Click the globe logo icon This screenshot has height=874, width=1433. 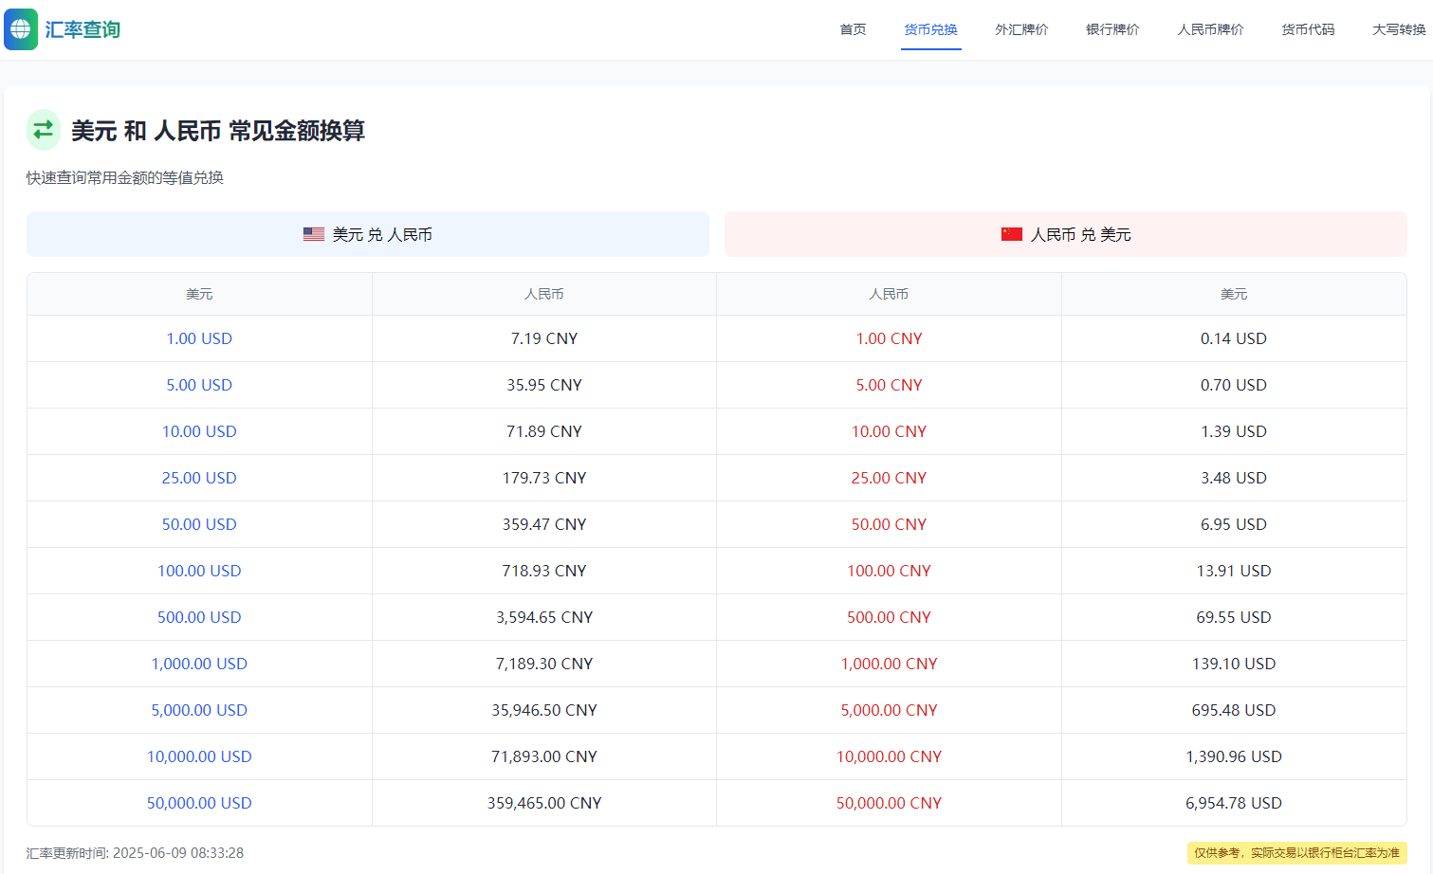click(21, 29)
